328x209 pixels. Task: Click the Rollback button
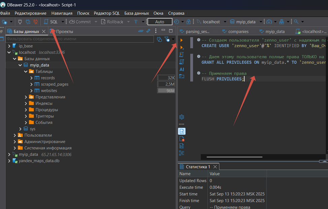pyautogui.click(x=112, y=22)
